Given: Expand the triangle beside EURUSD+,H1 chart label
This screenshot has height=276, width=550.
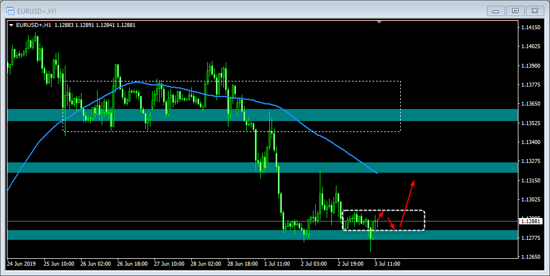Looking at the screenshot, I should (11, 25).
